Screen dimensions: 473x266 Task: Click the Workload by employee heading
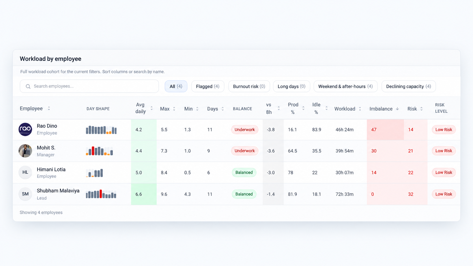(x=50, y=59)
